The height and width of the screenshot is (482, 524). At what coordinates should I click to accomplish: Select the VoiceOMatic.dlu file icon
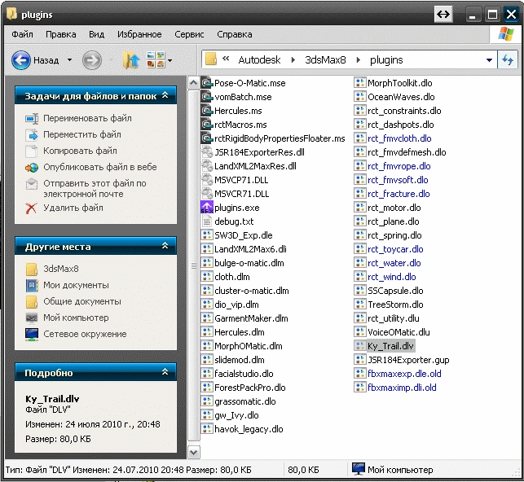360,332
